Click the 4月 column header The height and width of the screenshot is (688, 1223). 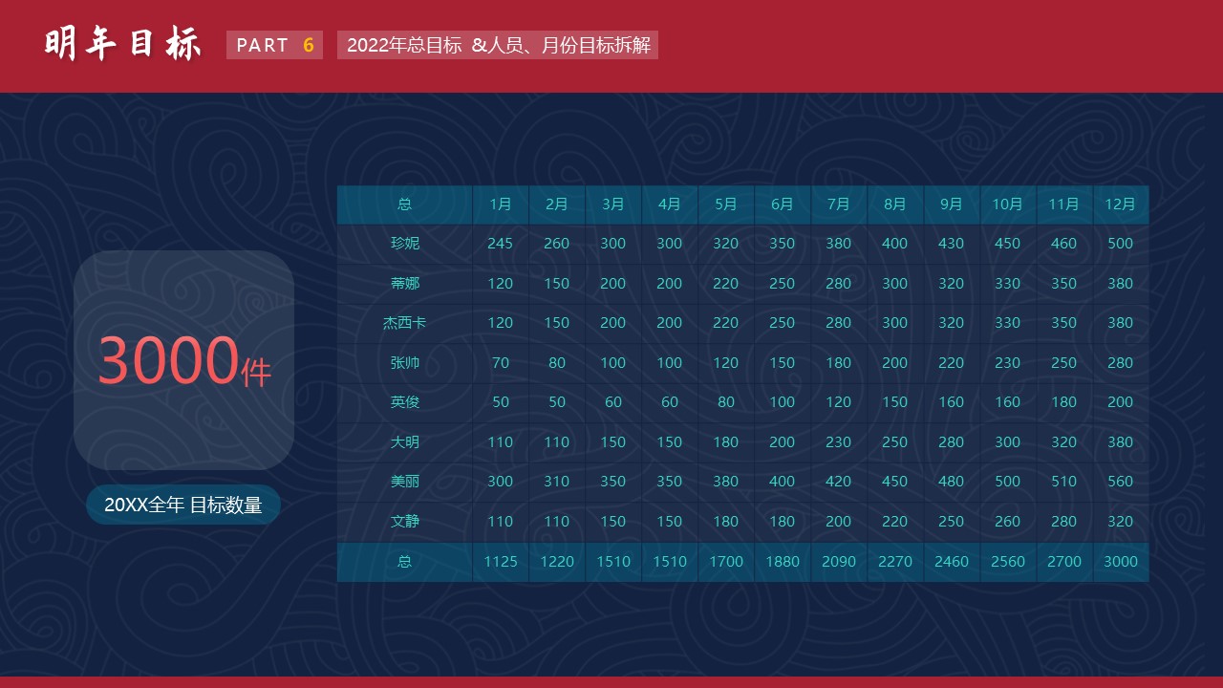[670, 204]
